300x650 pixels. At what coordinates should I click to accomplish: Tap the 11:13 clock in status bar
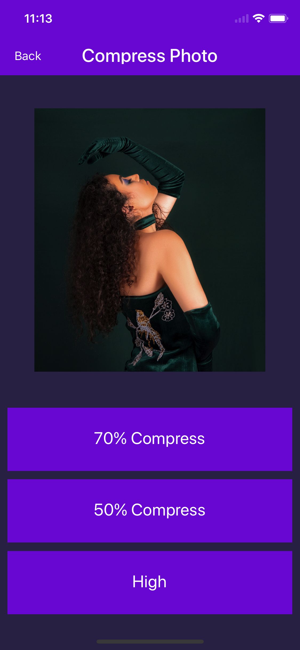(38, 19)
